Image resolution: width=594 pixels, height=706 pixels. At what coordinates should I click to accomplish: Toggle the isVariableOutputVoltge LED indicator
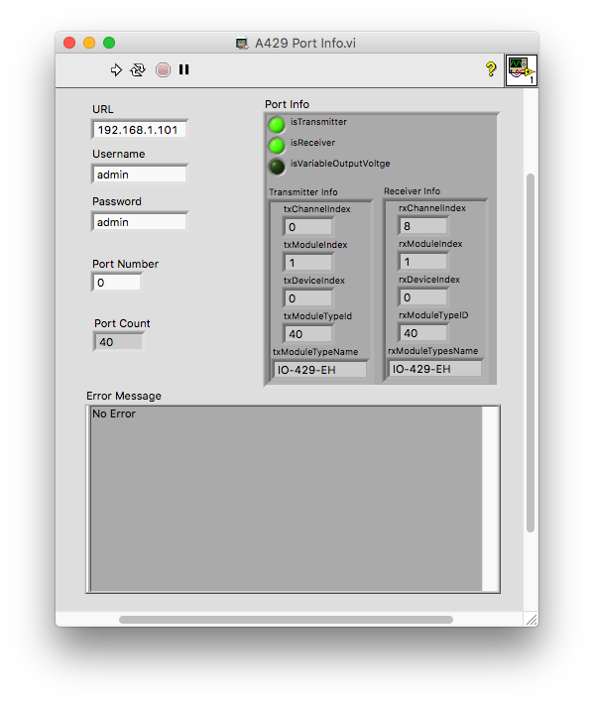[277, 167]
